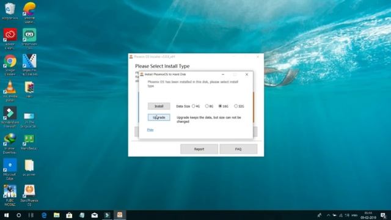Click the Prev link in the dialog
Viewport: 391px width, 220px height.
click(x=150, y=130)
